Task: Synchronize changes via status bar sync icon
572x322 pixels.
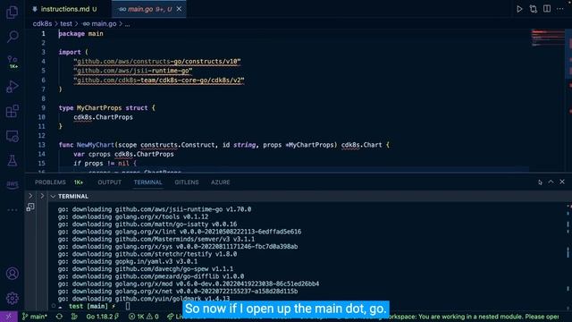Action: 59,317
